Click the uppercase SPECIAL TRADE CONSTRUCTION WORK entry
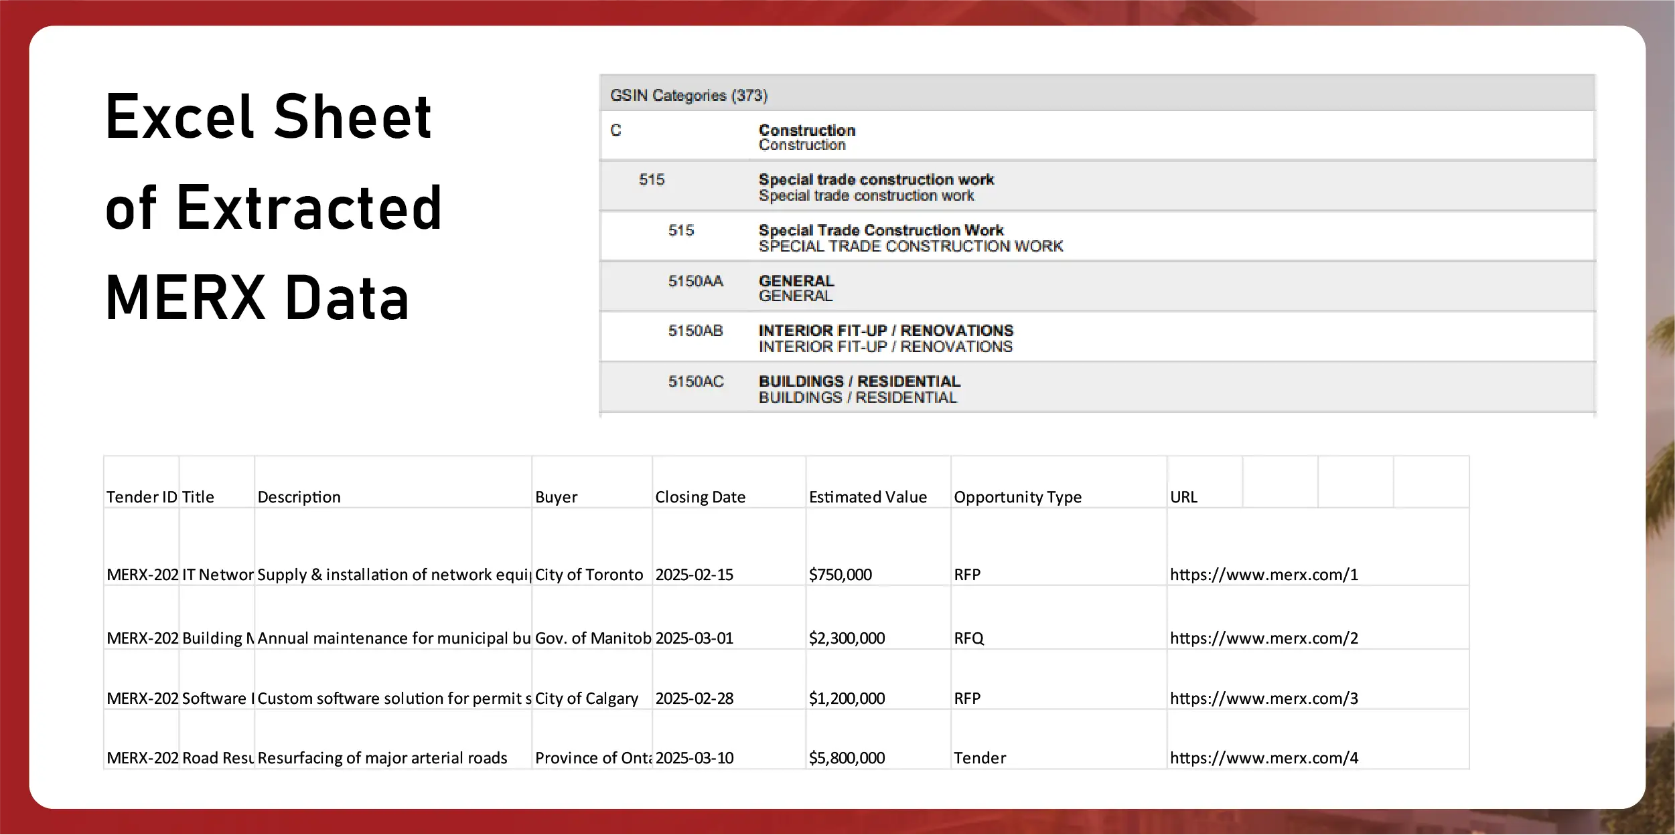Viewport: 1675px width, 835px height. [x=910, y=246]
